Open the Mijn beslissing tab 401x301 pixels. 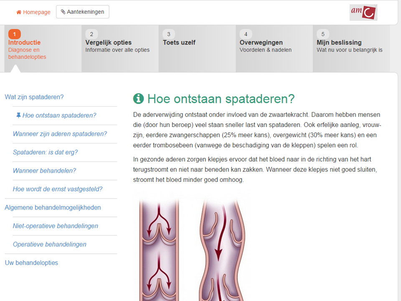pos(339,43)
